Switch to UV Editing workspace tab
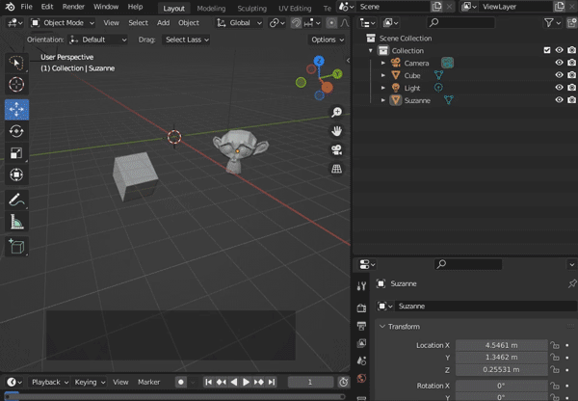The image size is (578, 401). (295, 8)
